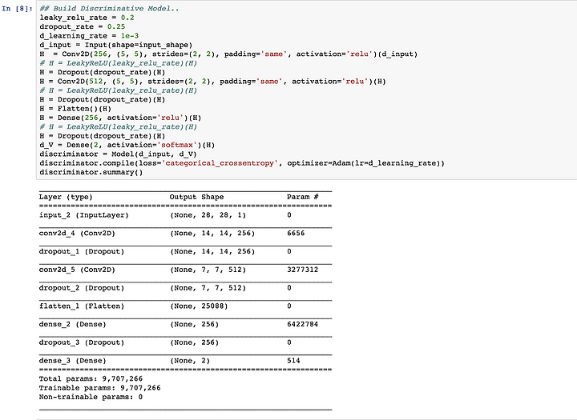577x420 pixels.
Task: Click the d_learning_rate = 1e-3 line
Action: click(89, 36)
